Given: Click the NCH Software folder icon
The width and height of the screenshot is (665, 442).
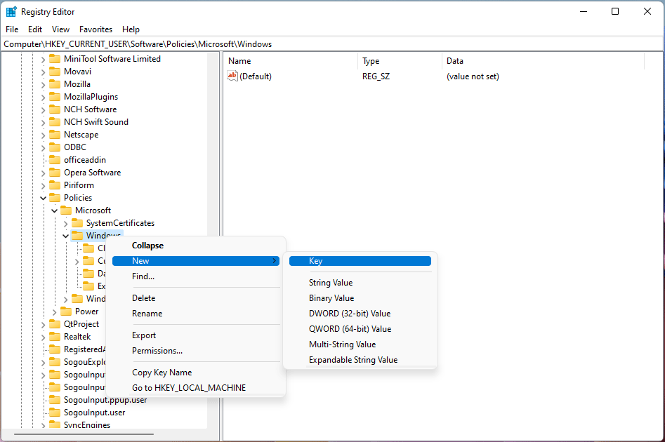Looking at the screenshot, I should click(x=55, y=109).
